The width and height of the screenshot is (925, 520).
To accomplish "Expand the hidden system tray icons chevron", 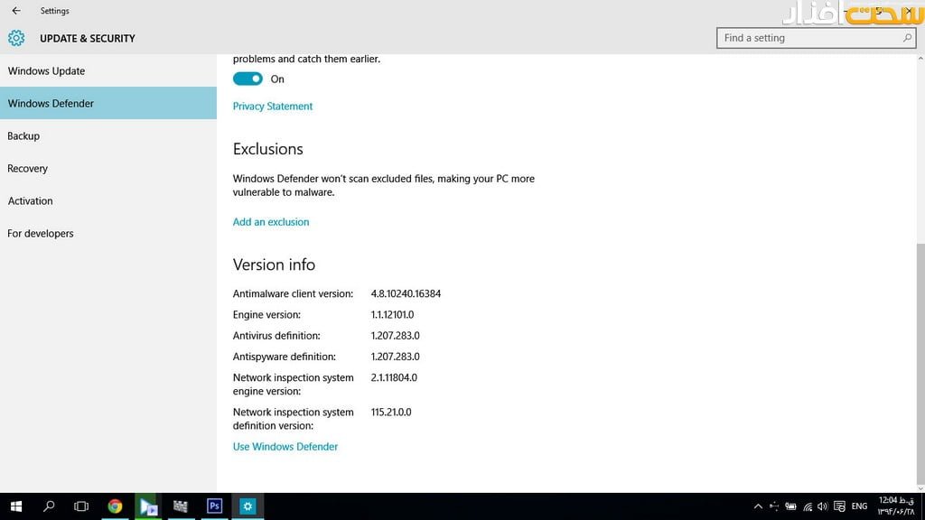I will 758,506.
